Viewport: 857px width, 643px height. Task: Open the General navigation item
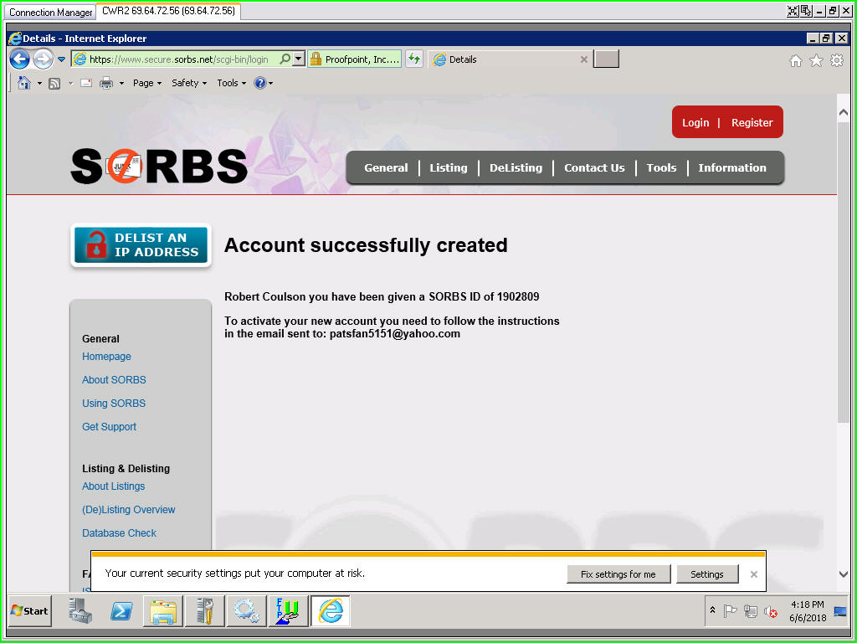(386, 167)
